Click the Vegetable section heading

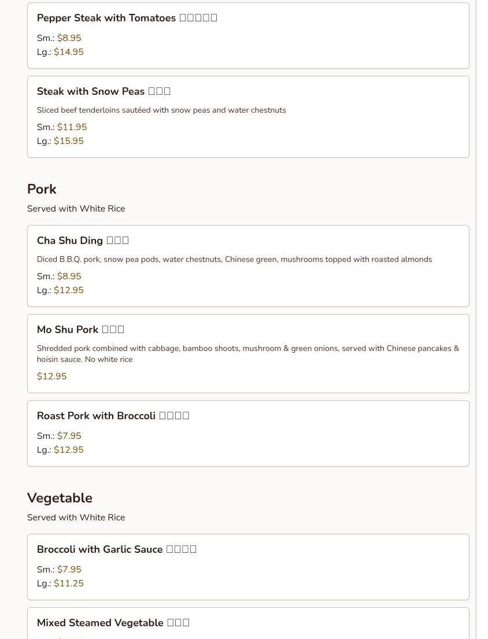60,498
